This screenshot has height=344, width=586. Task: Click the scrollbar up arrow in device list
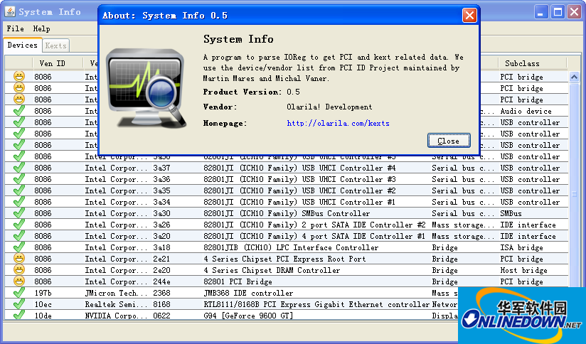[574, 77]
